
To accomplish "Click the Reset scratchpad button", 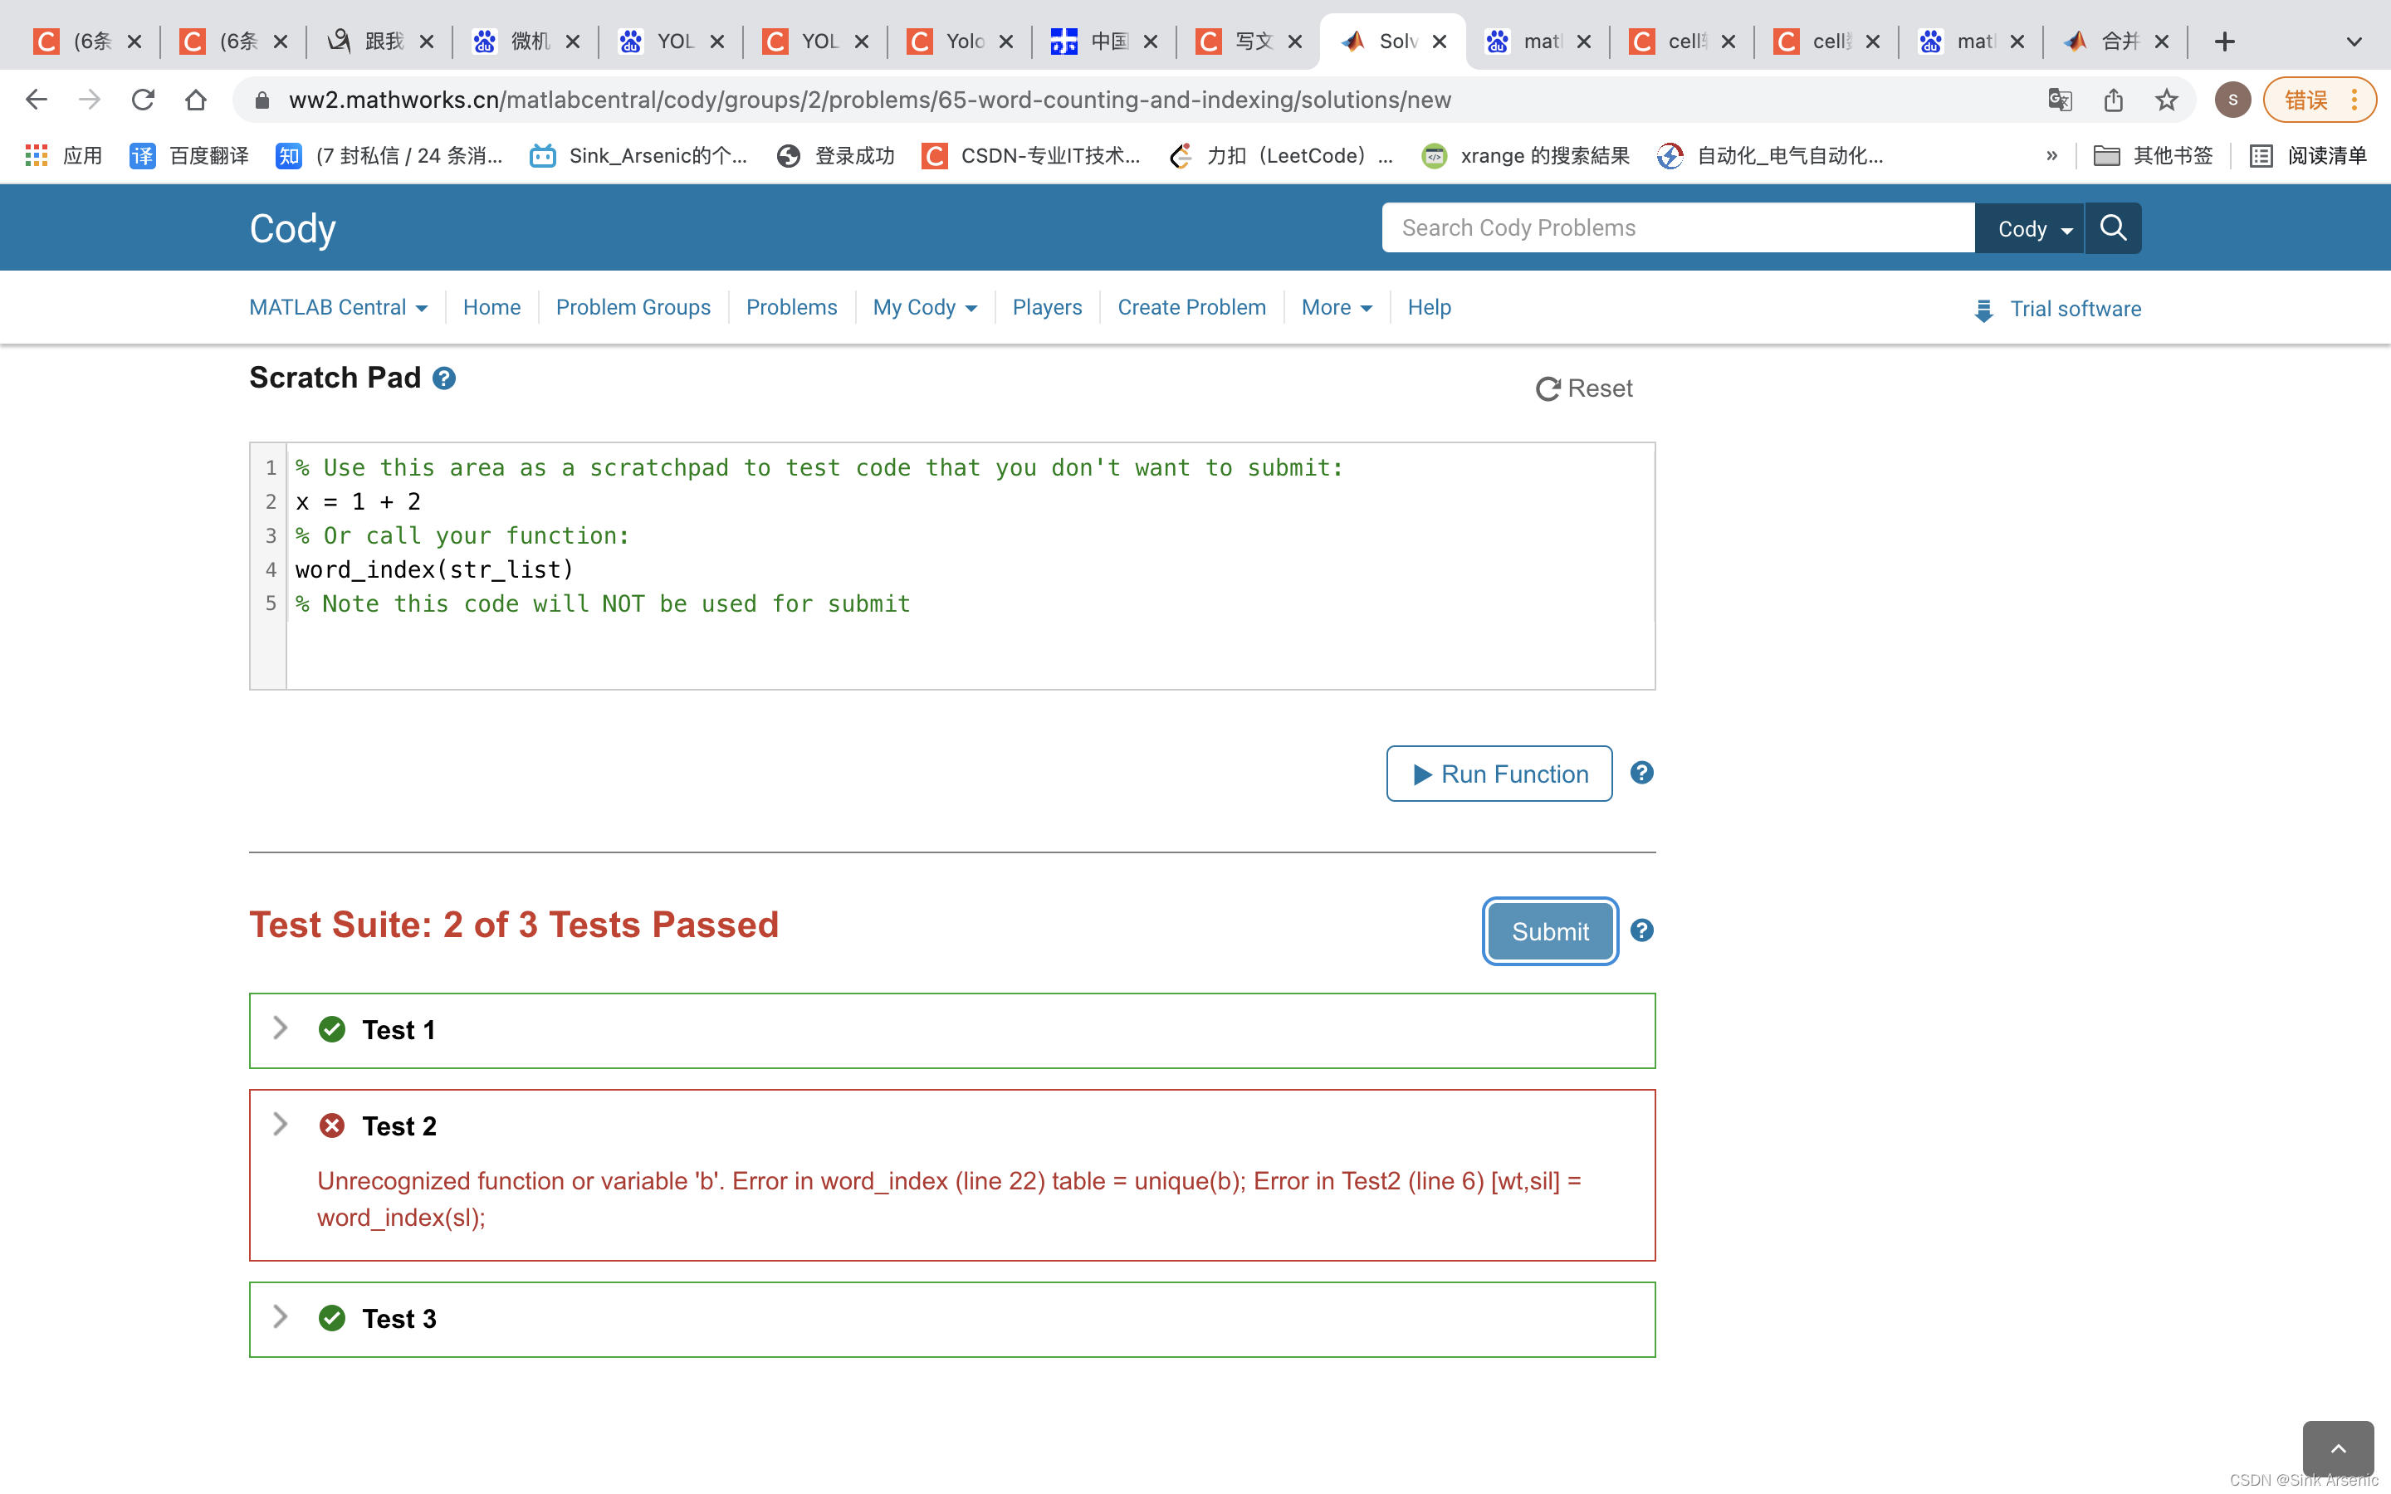I will [x=1582, y=388].
